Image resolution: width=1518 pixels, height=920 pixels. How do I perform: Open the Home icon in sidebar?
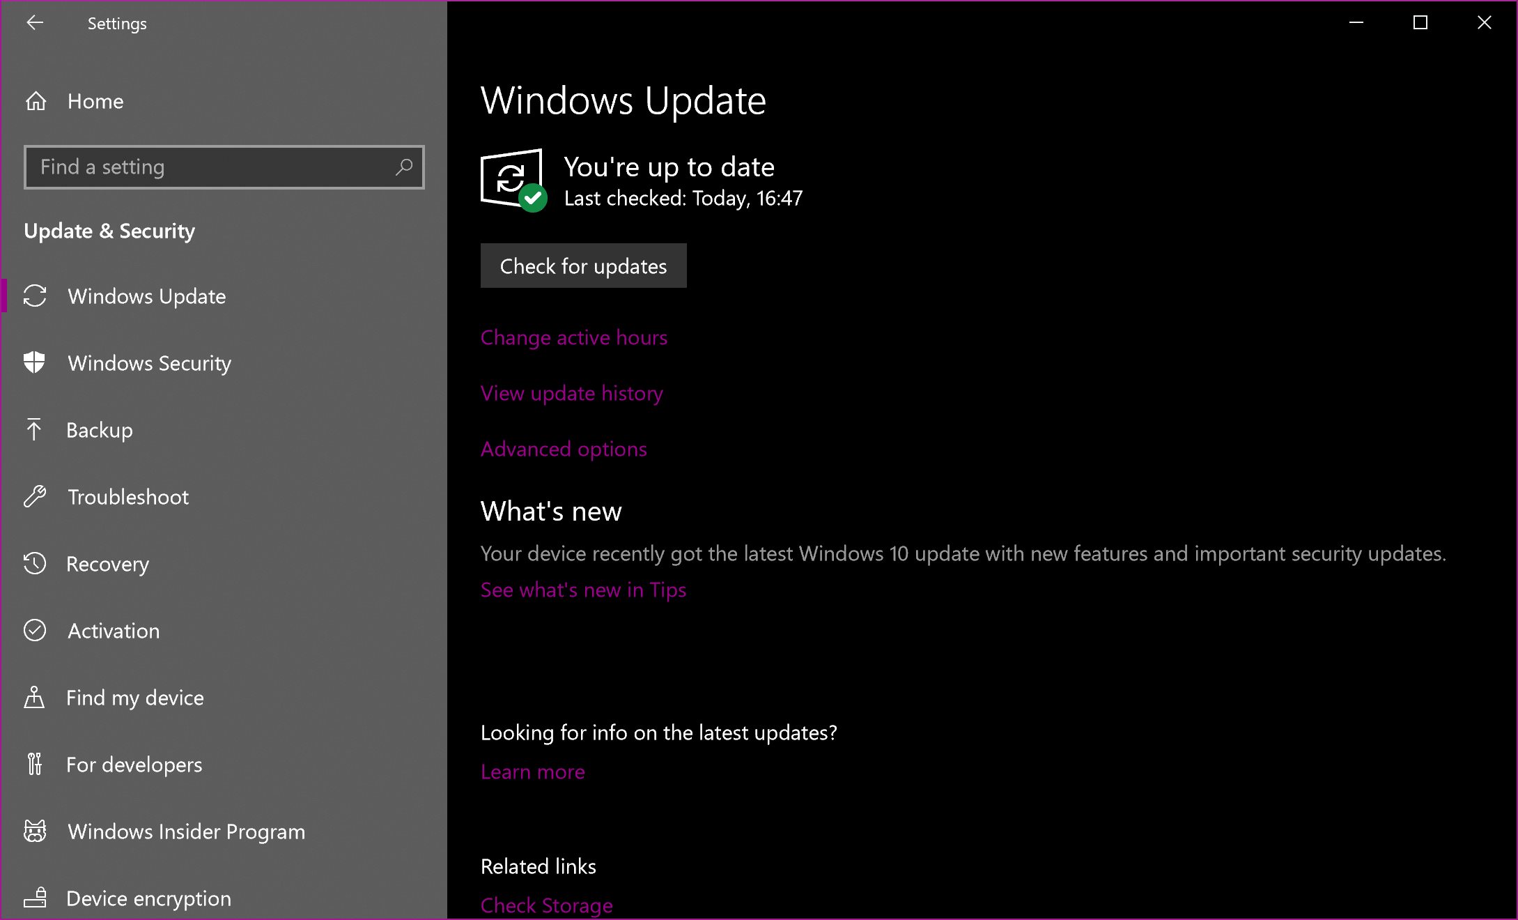point(36,102)
